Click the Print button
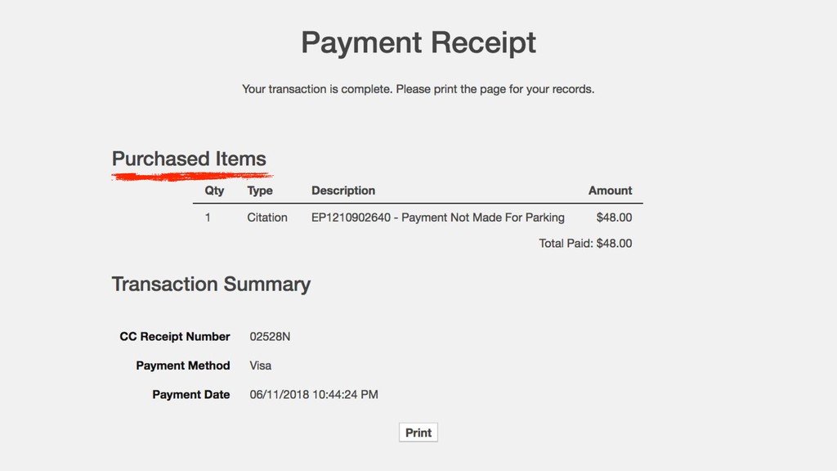Screen dimensions: 837x471 pyautogui.click(x=418, y=433)
